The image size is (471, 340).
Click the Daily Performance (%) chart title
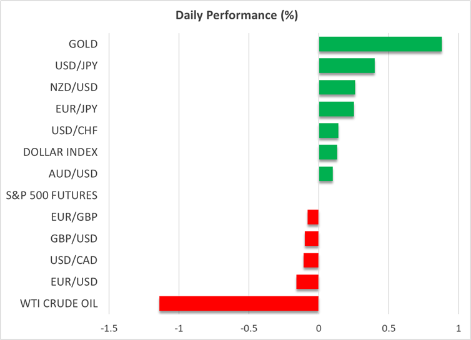(235, 16)
